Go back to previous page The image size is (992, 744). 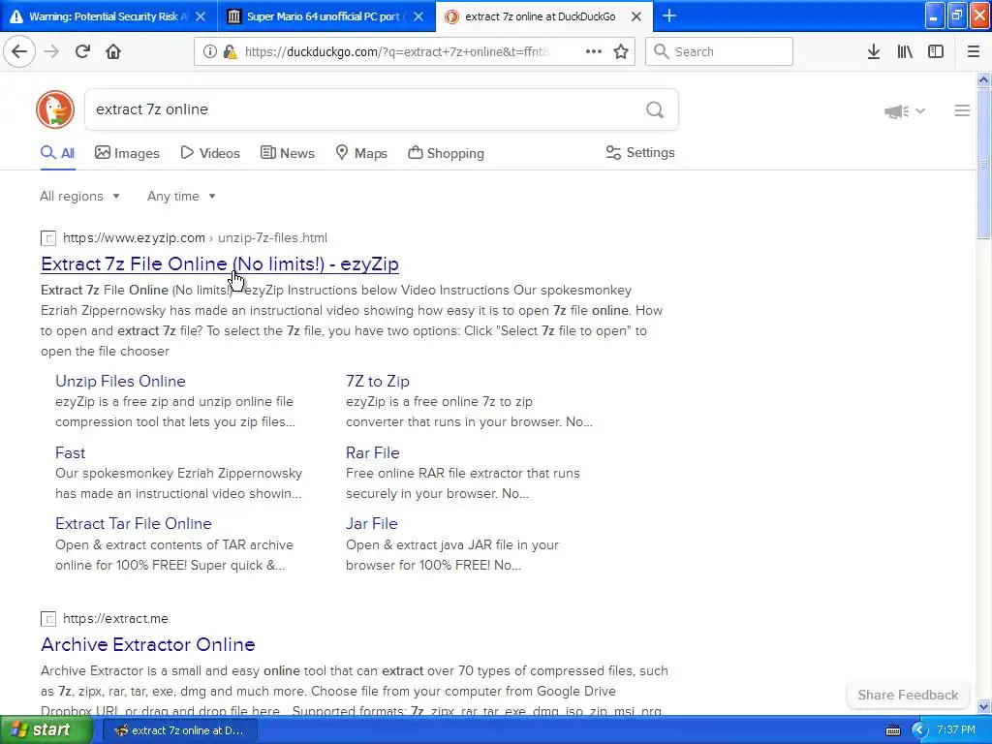click(x=19, y=51)
